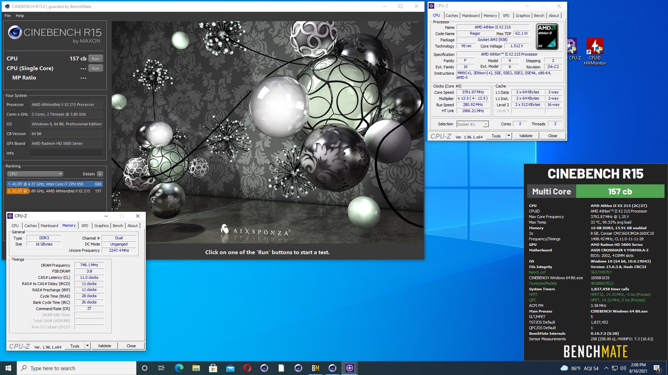Click the Close button in top CPU-Z window
668x375 pixels.
pyautogui.click(x=552, y=136)
